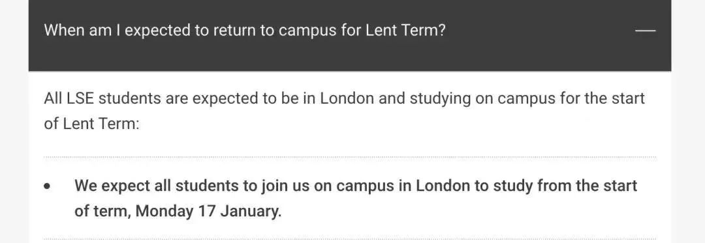Click 'for the start' at paragraph line end
Image resolution: width=705 pixels, height=243 pixels.
tap(603, 98)
